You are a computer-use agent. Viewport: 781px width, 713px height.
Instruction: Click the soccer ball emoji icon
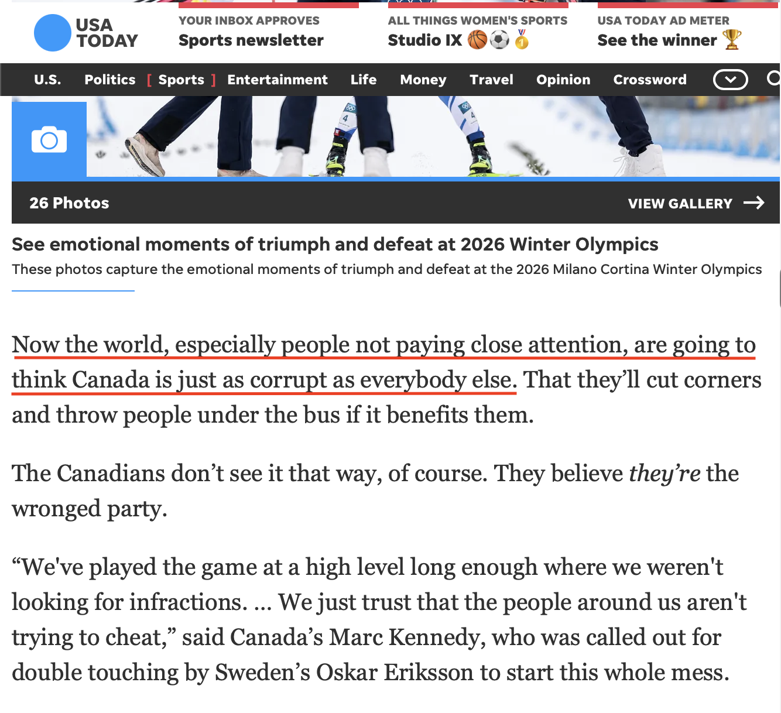point(499,40)
